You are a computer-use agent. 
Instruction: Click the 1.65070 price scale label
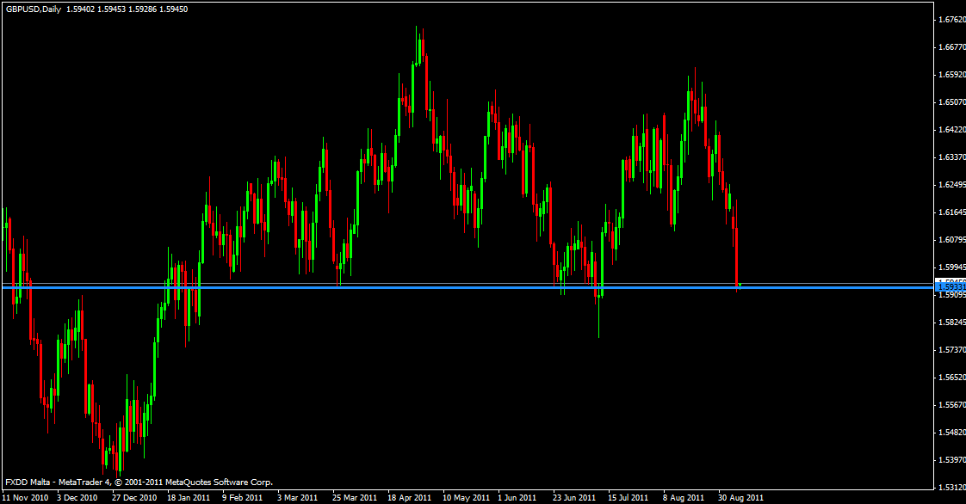tap(951, 102)
